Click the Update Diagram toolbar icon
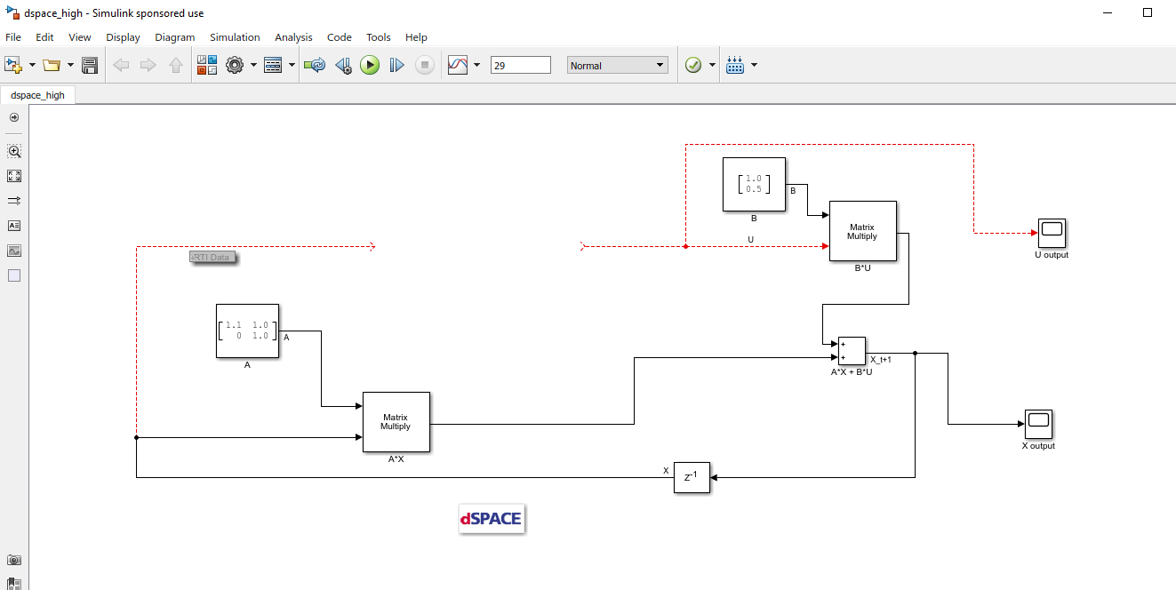Screen dimensions: 1176x590 314,65
